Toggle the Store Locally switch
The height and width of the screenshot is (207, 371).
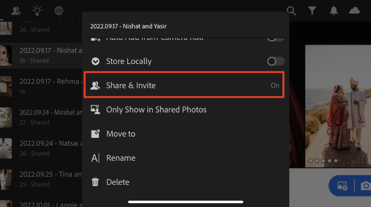click(275, 61)
